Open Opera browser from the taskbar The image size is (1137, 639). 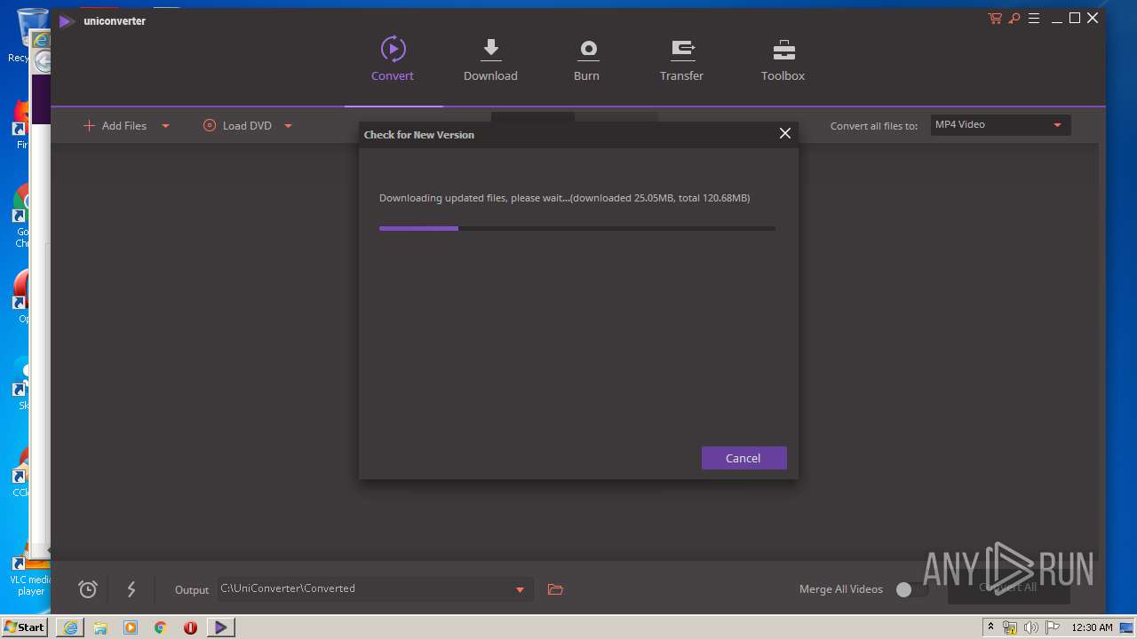190,627
